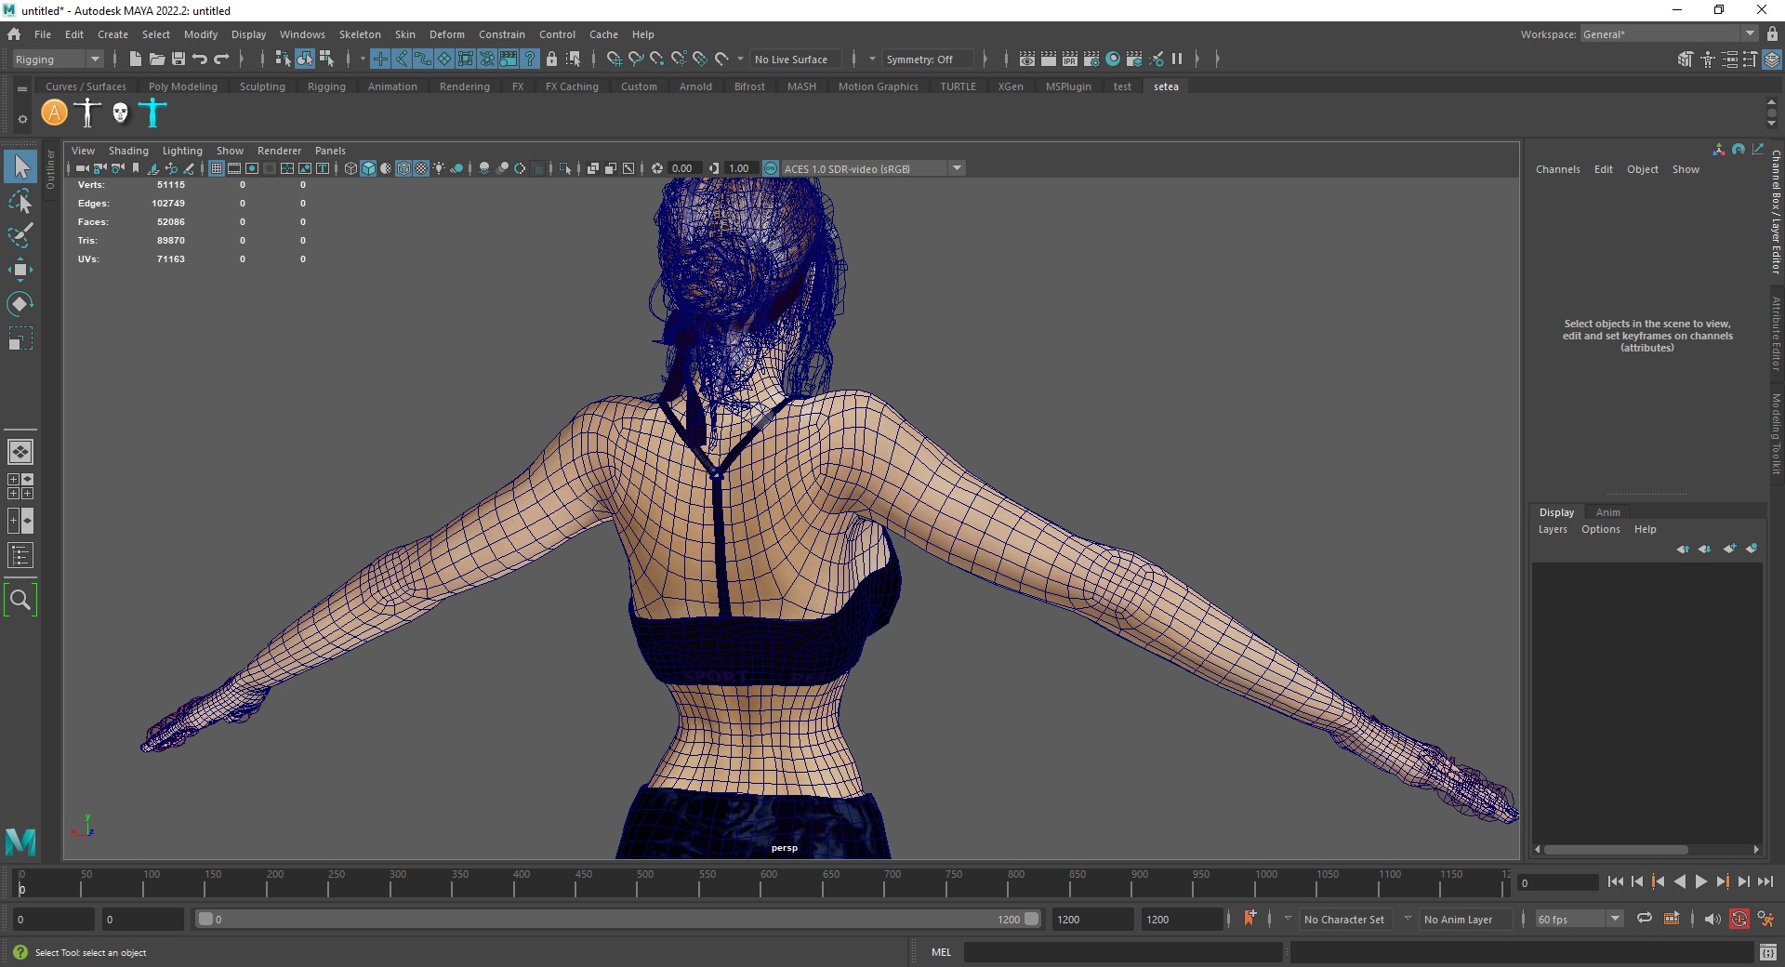
Task: Toggle view transform ON color management icon
Action: 771,168
